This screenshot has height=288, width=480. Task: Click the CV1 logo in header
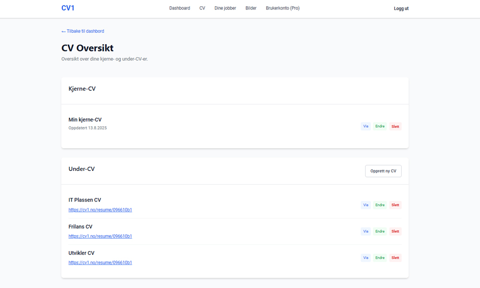[x=68, y=8]
